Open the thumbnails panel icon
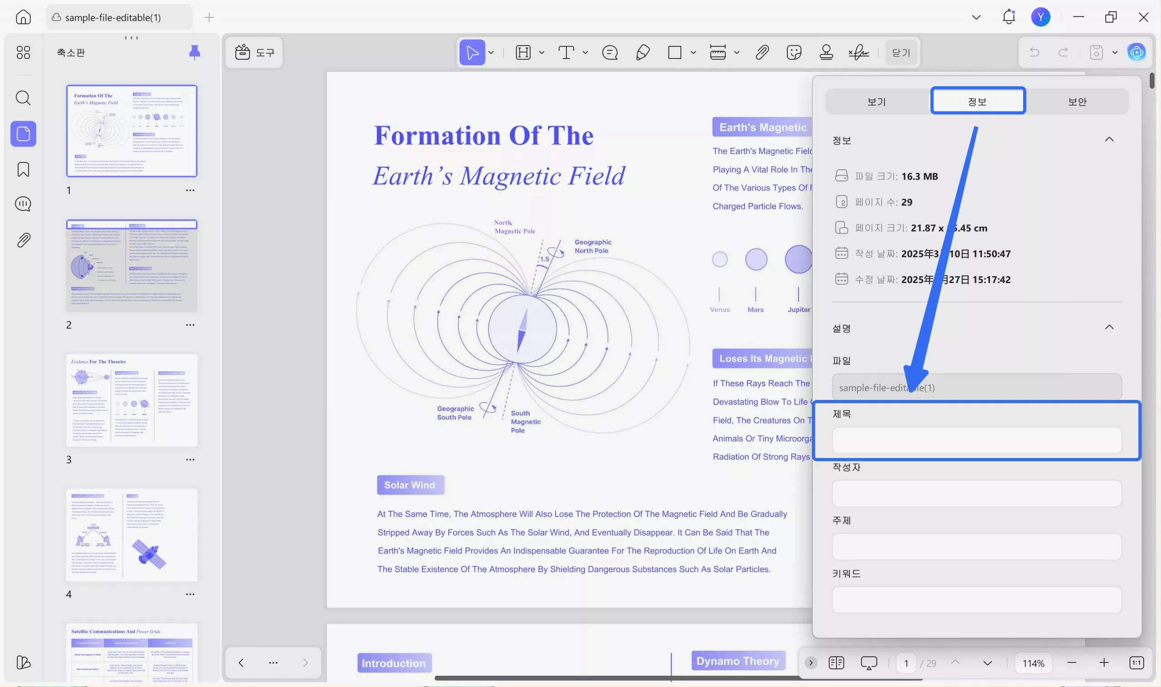Screen dimensions: 1161x687 pyautogui.click(x=23, y=134)
